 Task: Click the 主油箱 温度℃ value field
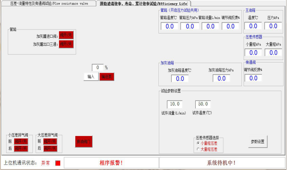point(253,26)
